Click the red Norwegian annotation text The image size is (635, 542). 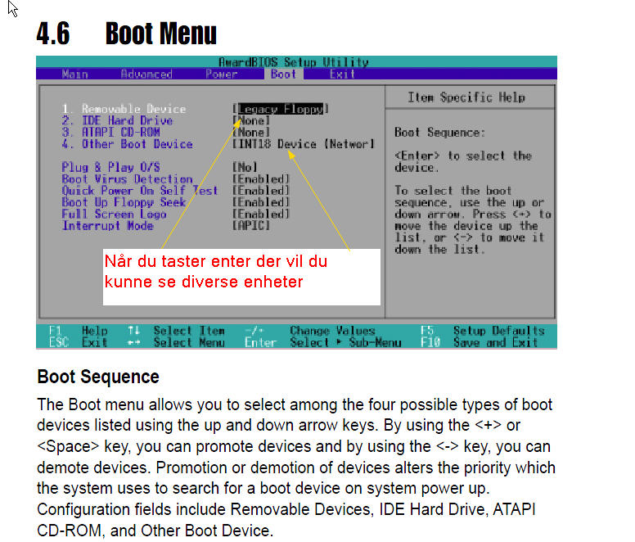click(x=216, y=271)
